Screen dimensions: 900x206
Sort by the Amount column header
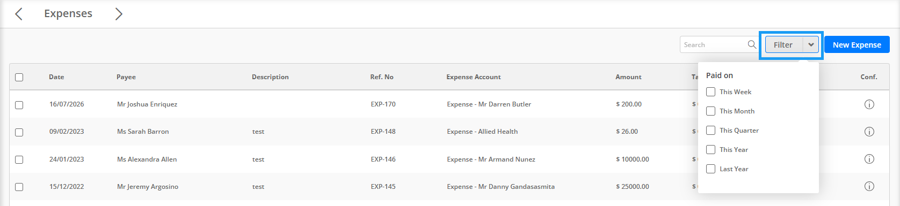pyautogui.click(x=628, y=77)
